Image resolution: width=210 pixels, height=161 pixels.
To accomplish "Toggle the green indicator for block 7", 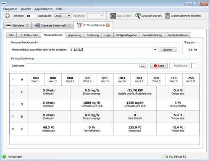I will pyautogui.click(x=13, y=129).
